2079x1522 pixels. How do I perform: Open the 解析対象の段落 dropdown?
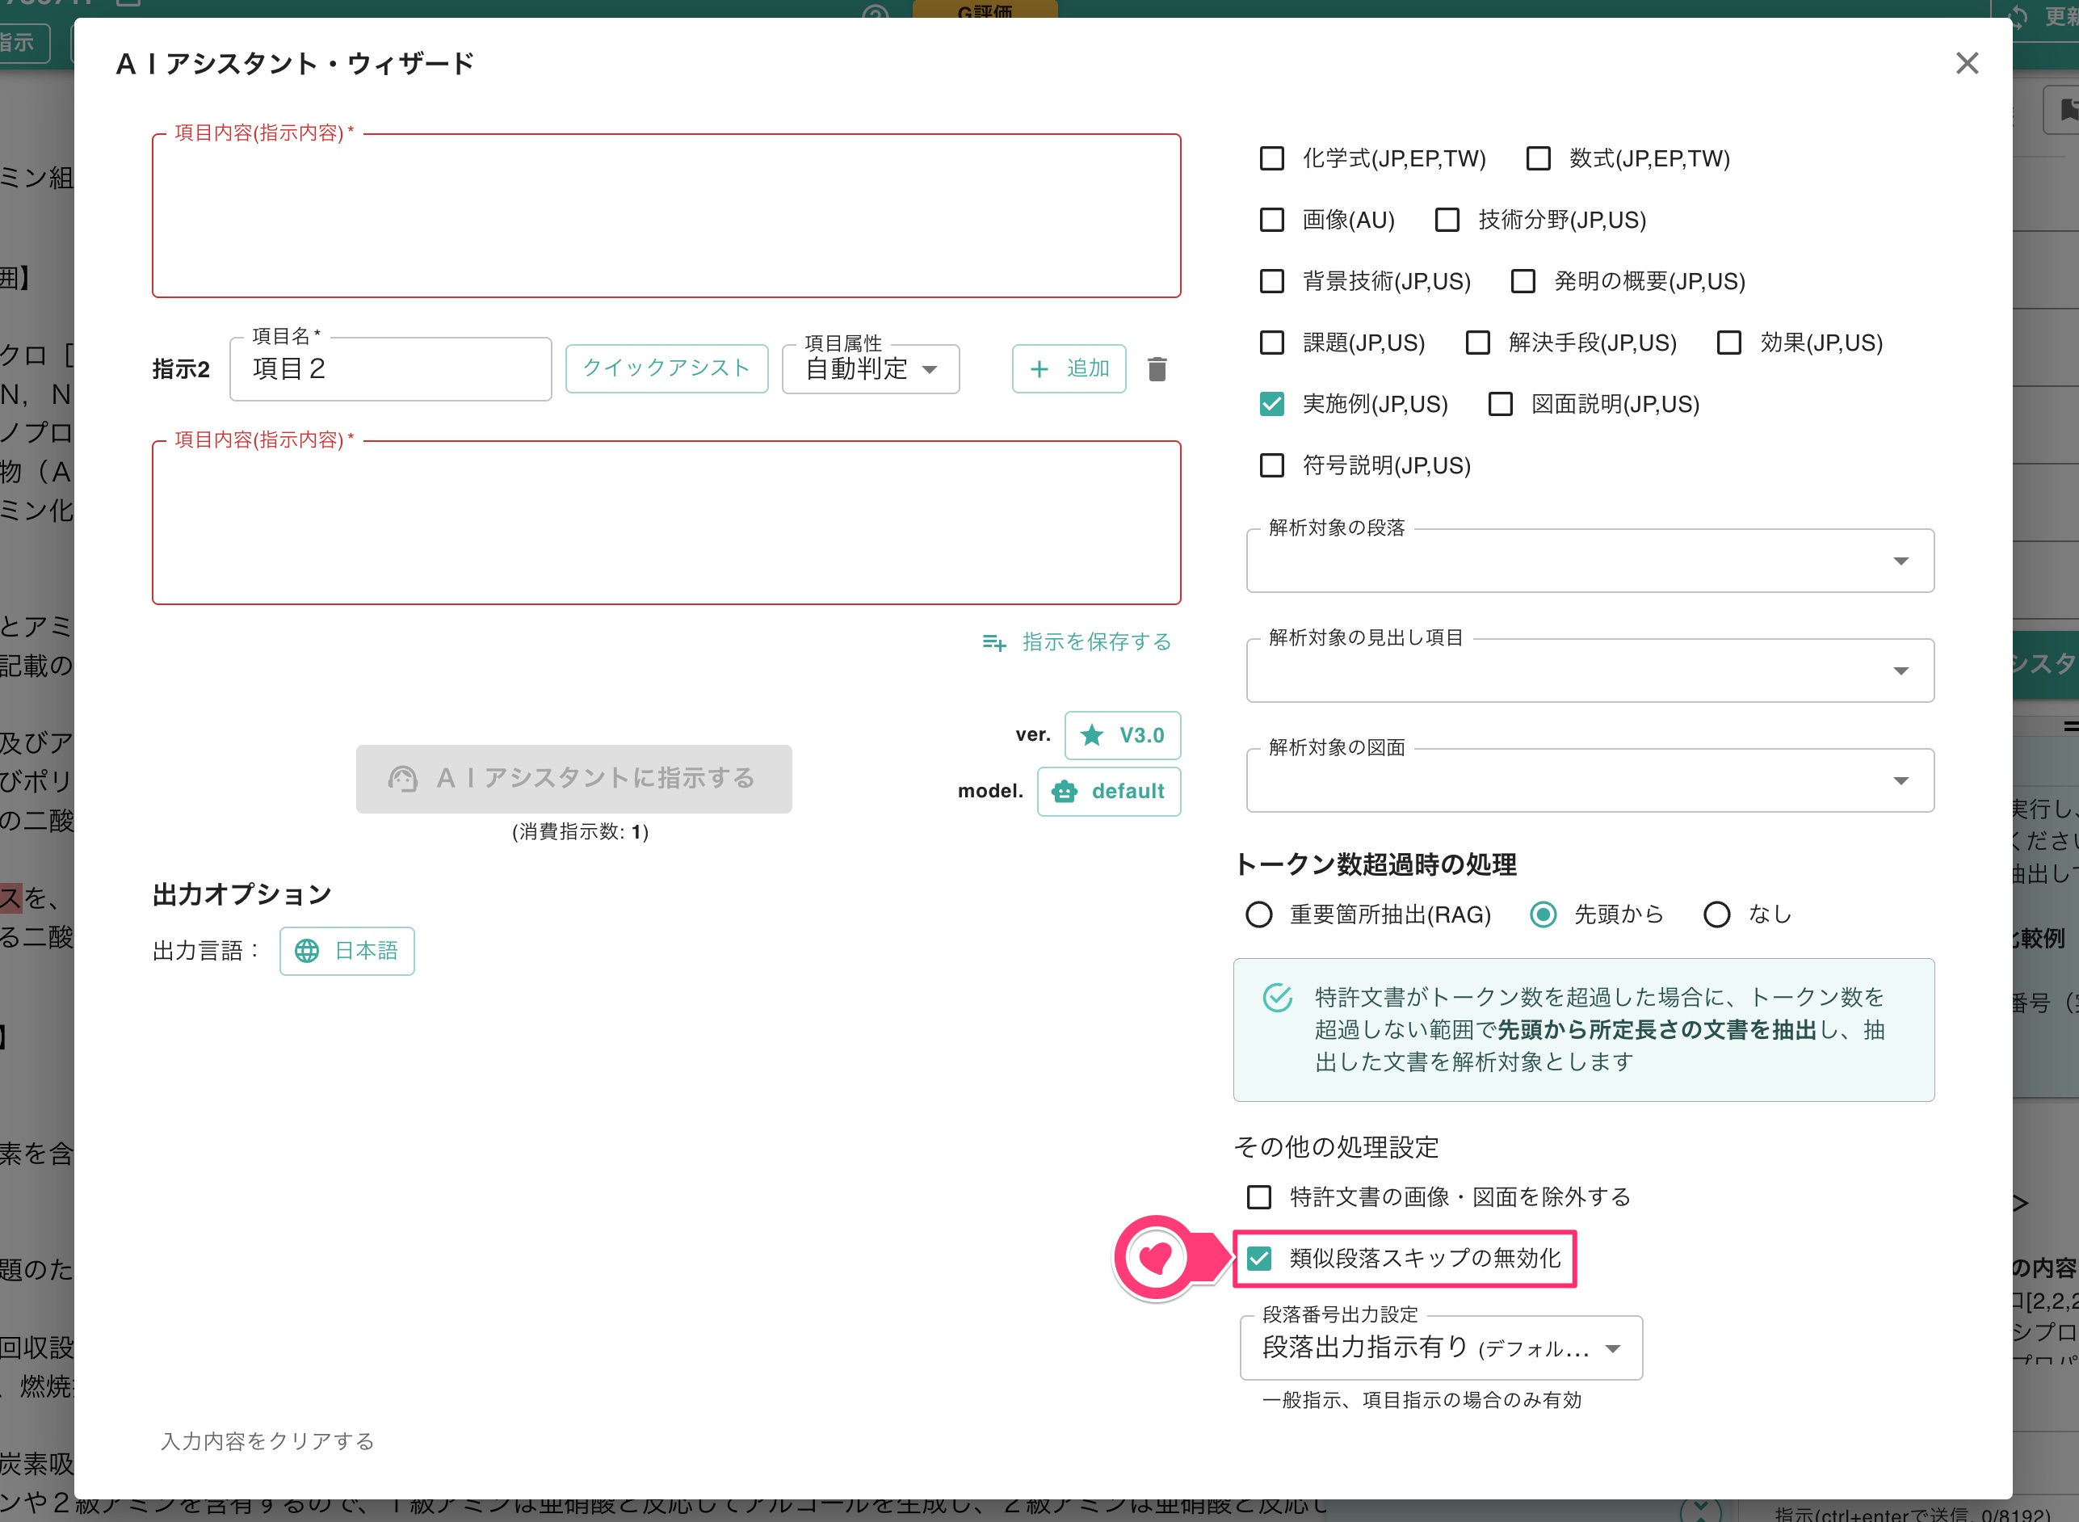pyautogui.click(x=1902, y=560)
